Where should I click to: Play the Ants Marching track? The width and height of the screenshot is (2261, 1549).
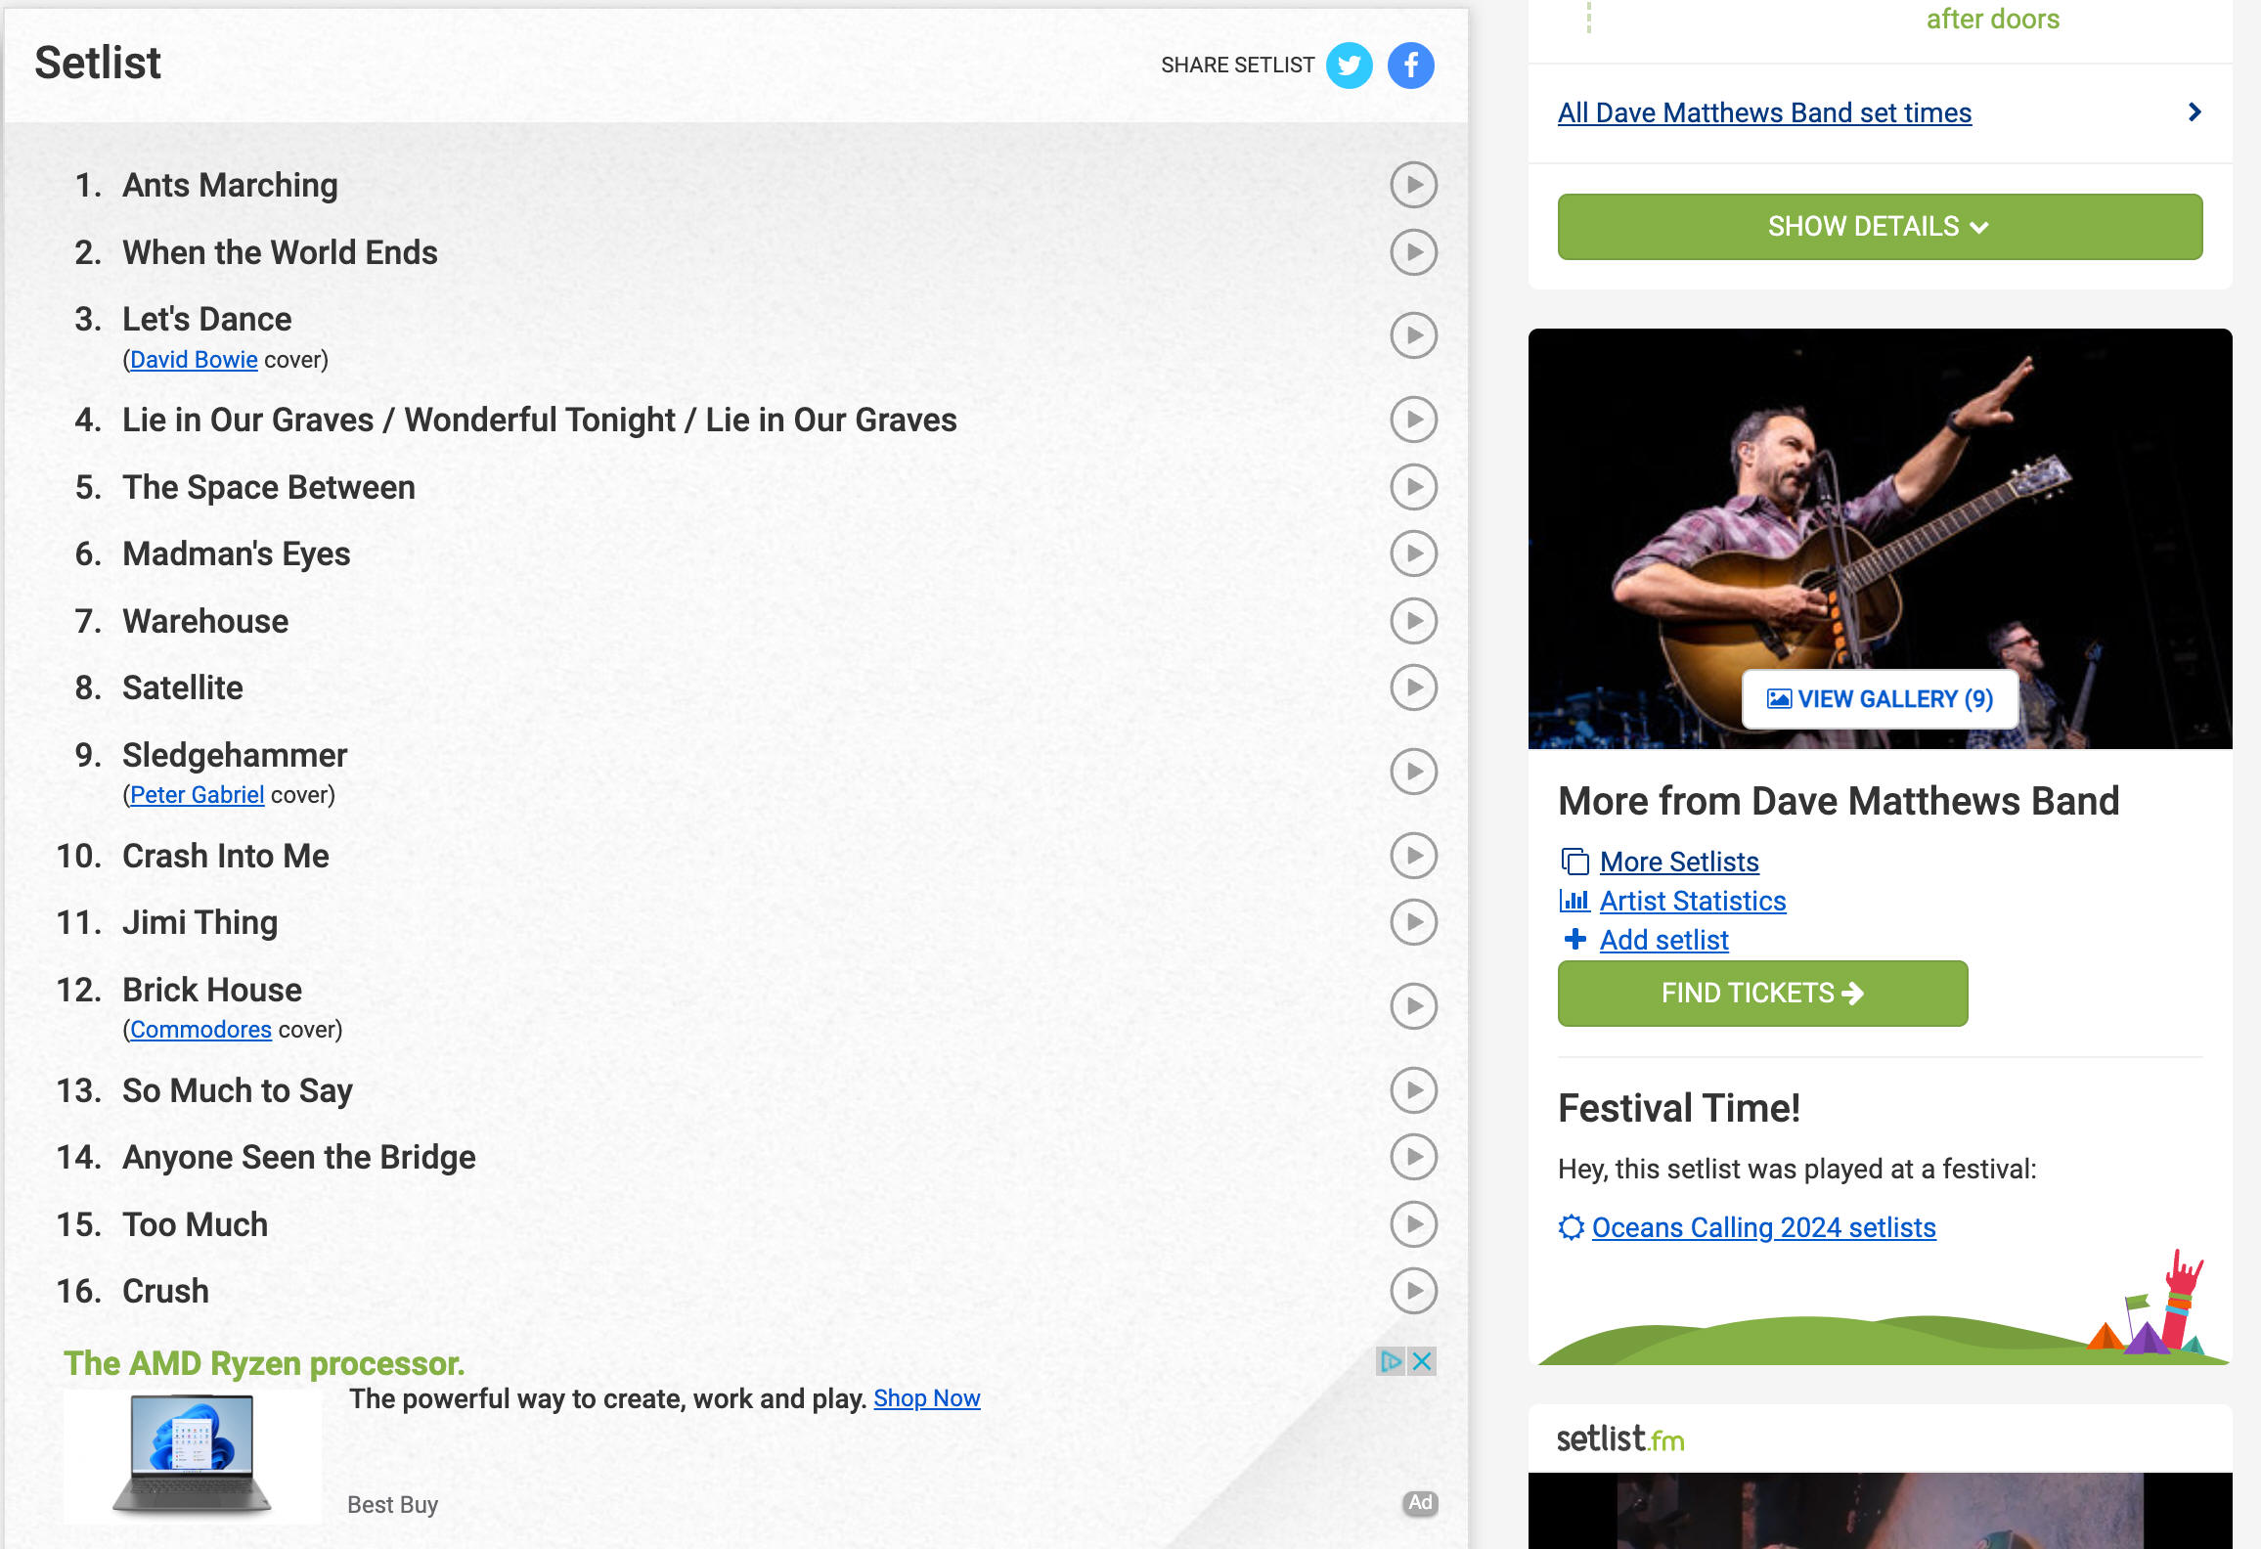1413,185
